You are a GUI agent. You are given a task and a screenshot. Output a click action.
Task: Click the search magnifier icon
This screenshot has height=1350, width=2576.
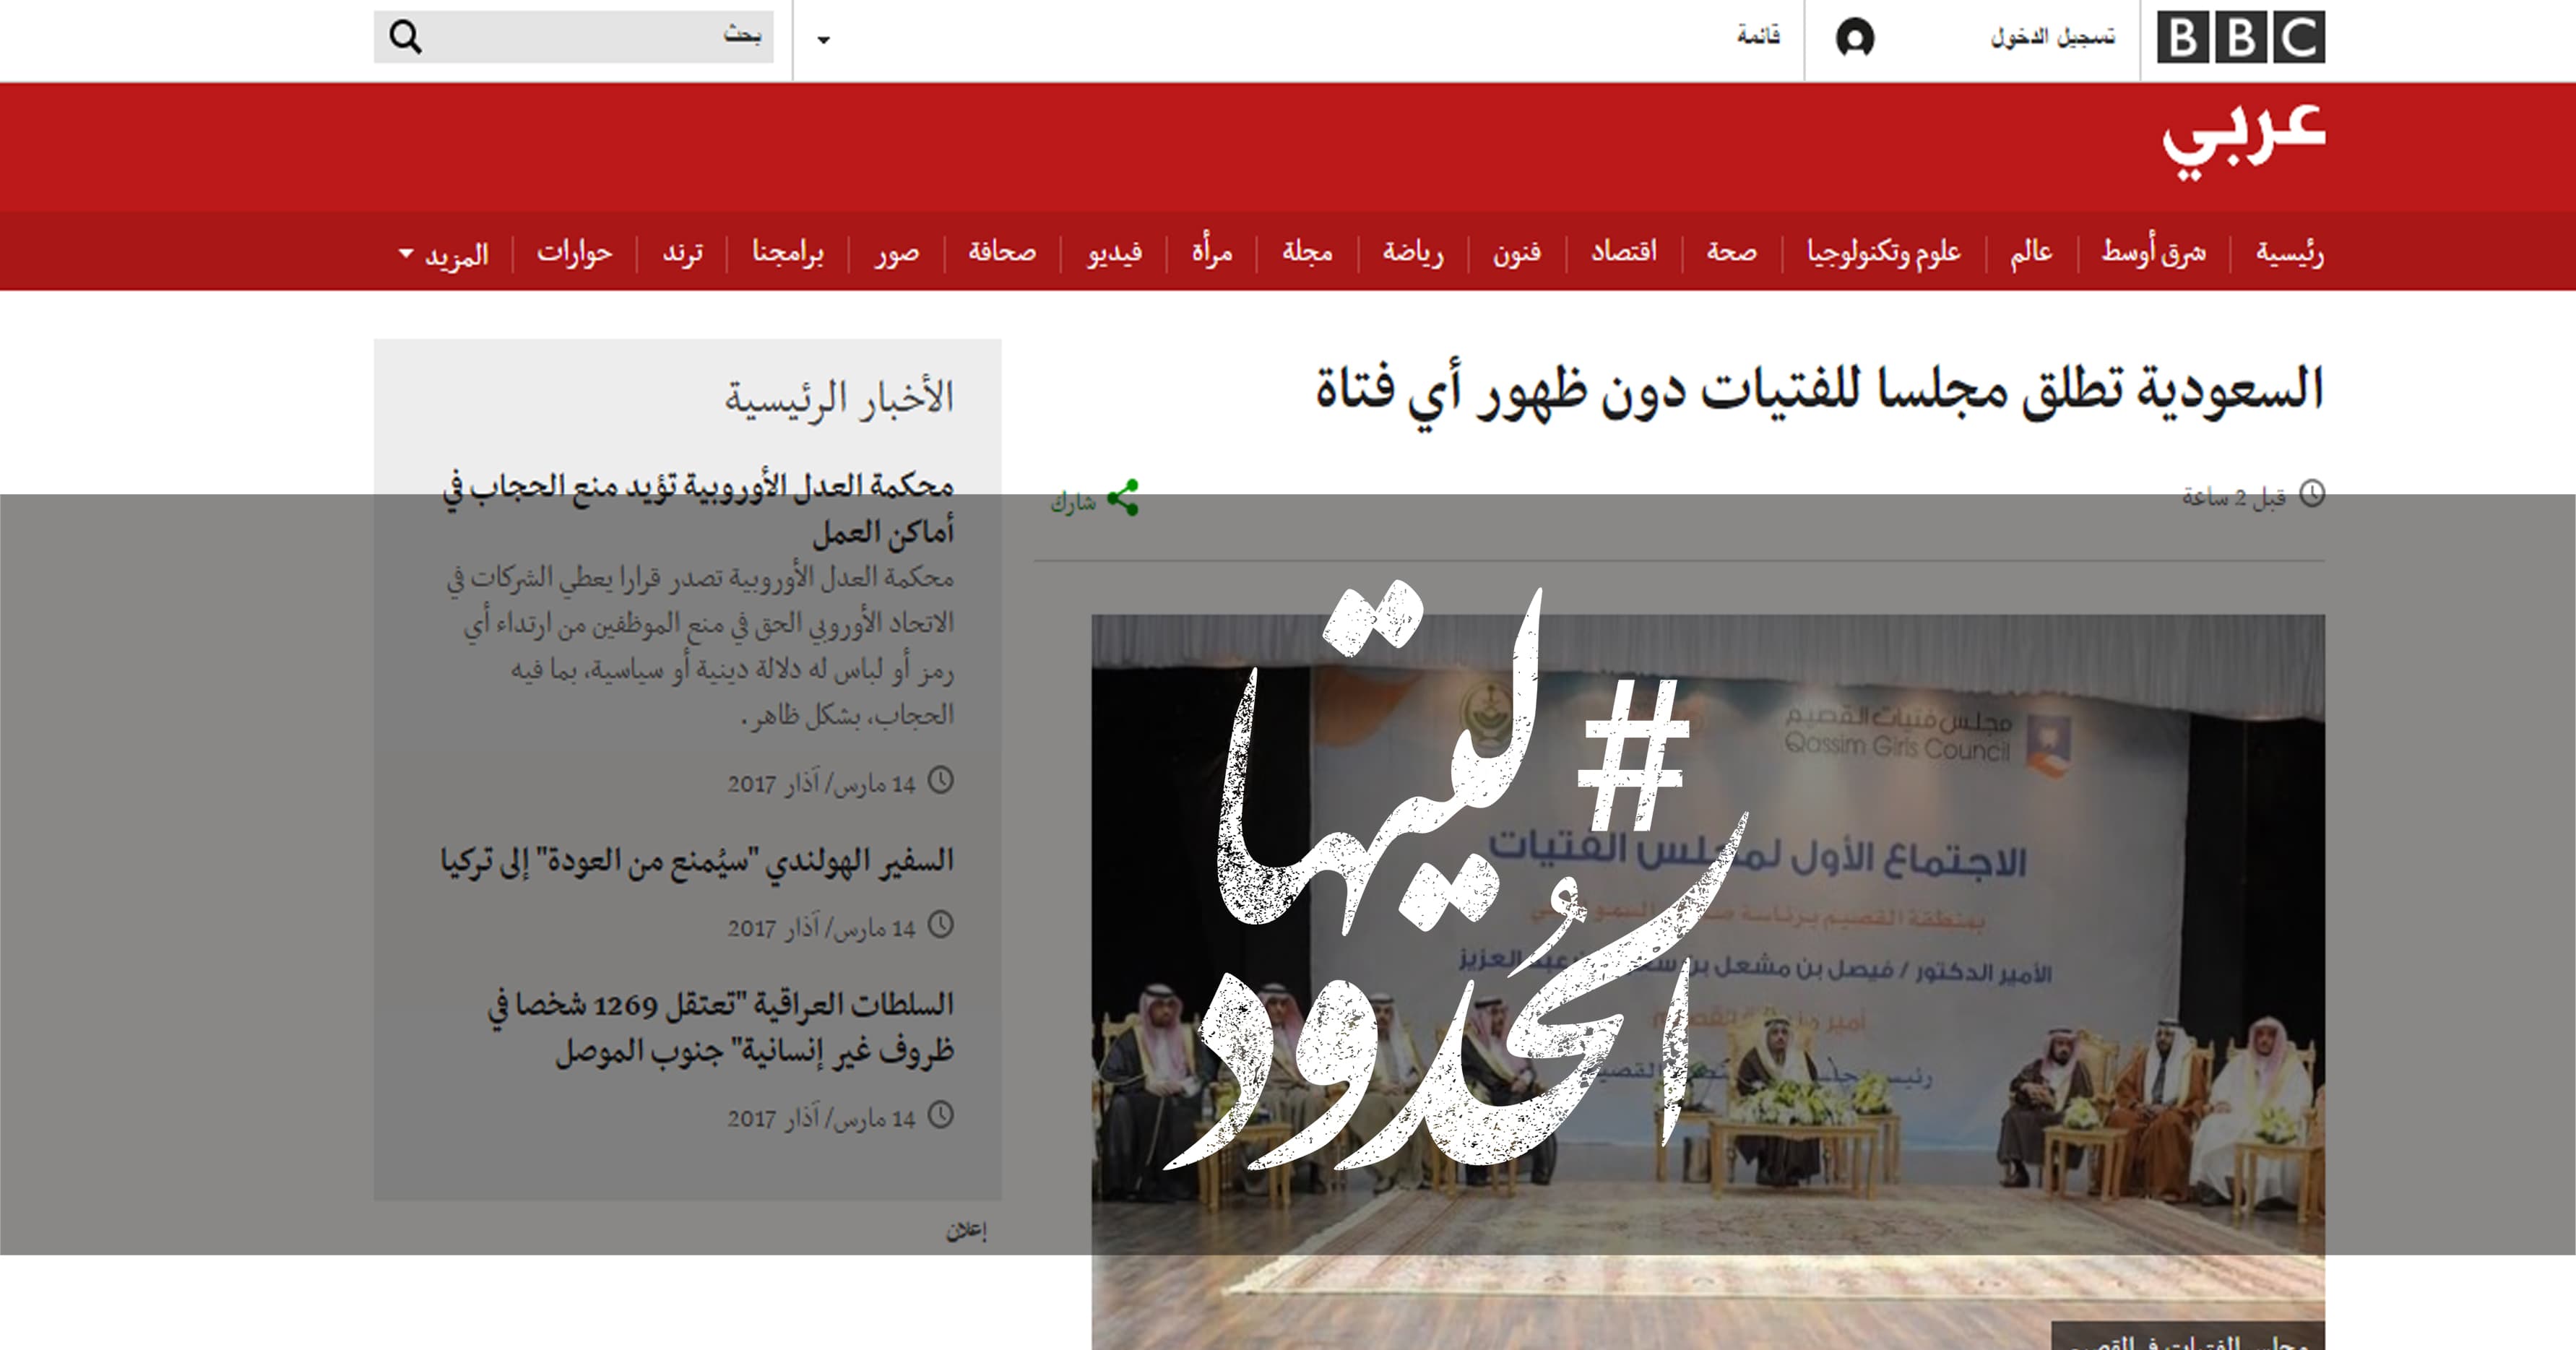[405, 38]
